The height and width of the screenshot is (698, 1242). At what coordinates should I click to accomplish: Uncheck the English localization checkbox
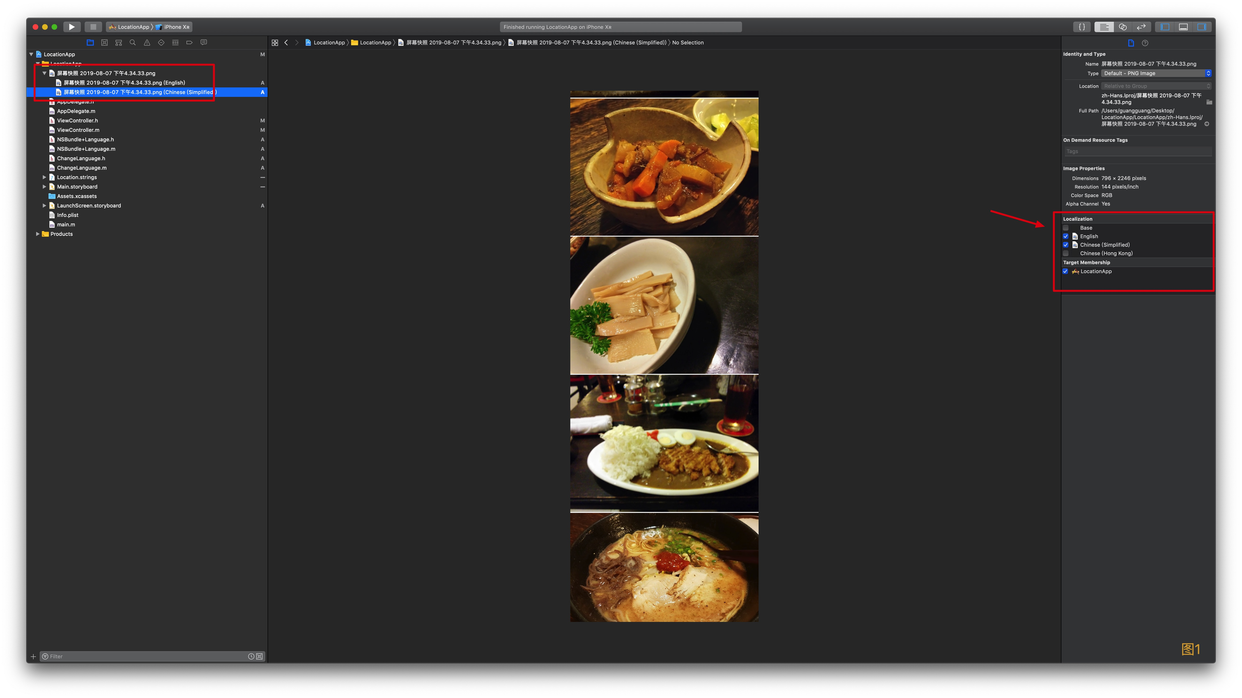[1065, 236]
